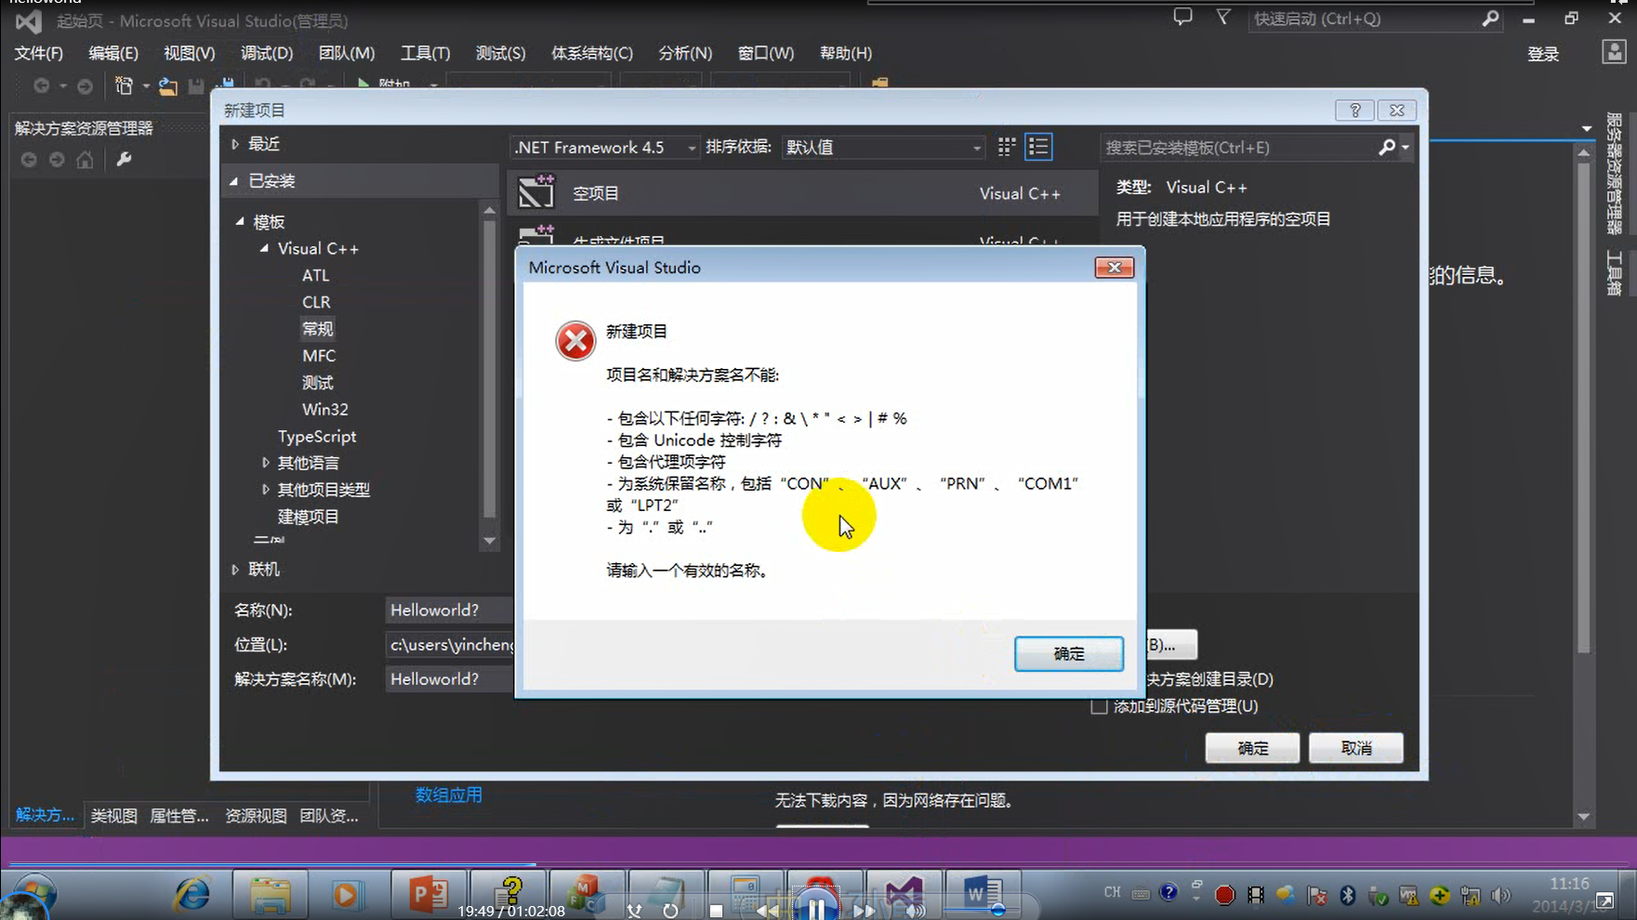Open the 调试 menu
The image size is (1637, 920).
[x=267, y=53]
